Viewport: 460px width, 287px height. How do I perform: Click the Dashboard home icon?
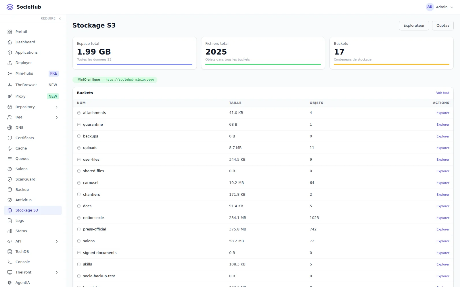pyautogui.click(x=10, y=42)
